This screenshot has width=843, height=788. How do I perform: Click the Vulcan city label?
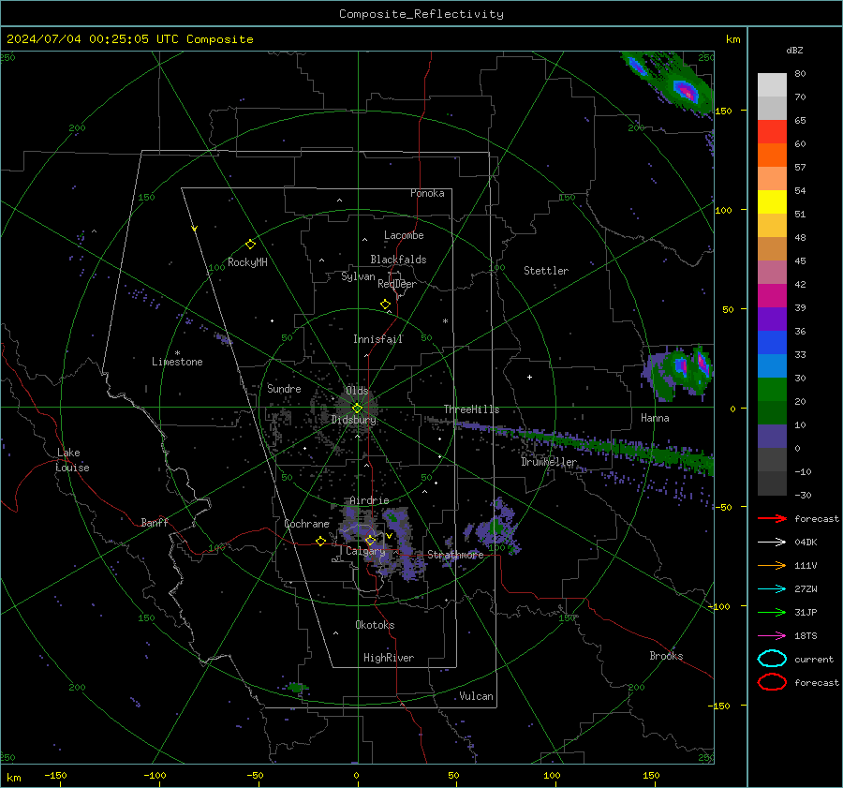click(476, 696)
